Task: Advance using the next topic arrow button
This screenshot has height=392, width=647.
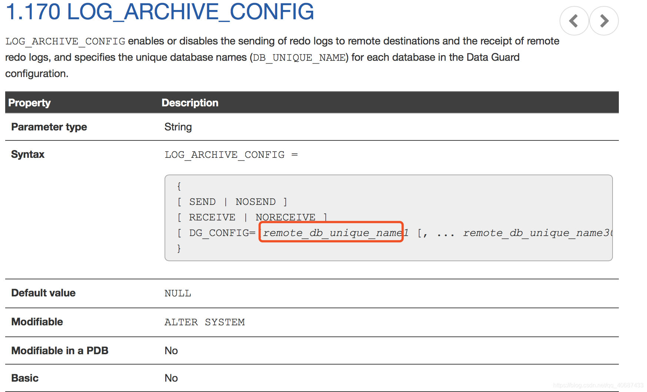Action: point(604,21)
